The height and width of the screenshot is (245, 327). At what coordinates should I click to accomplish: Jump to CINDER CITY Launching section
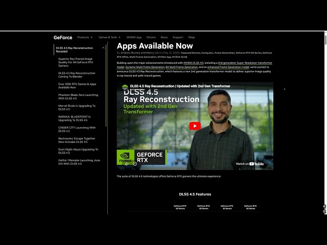coord(77,129)
